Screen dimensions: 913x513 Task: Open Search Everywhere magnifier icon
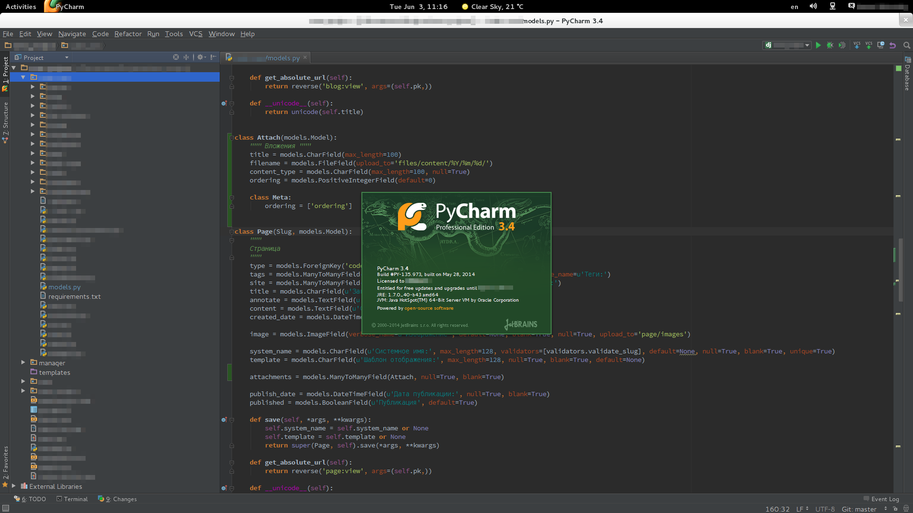[x=906, y=45]
